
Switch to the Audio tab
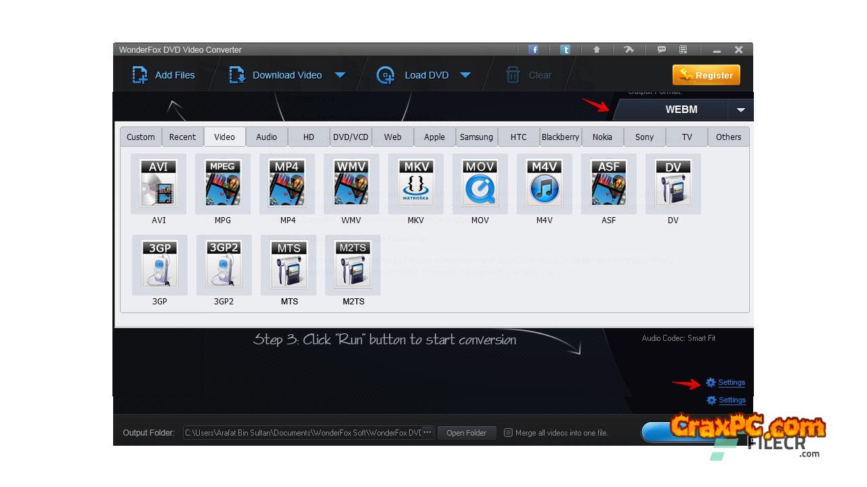point(266,137)
